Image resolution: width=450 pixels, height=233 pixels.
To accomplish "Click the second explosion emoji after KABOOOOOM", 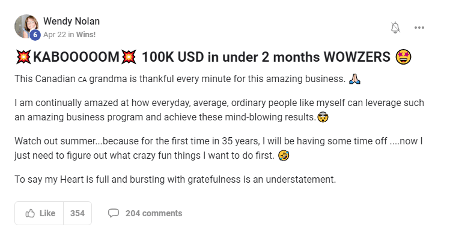I will click(x=129, y=57).
